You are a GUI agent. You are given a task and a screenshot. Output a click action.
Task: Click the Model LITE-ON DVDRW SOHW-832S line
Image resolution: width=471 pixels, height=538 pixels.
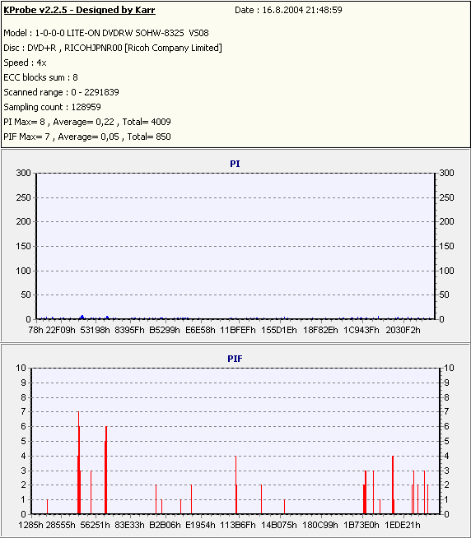(x=106, y=33)
